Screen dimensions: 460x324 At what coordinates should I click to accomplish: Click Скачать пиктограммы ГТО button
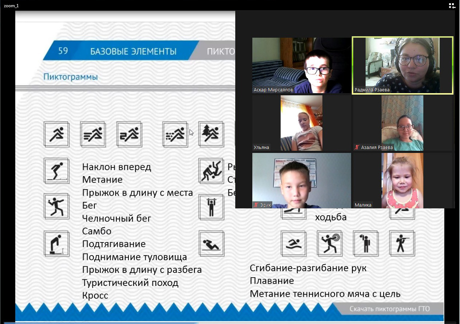click(x=389, y=309)
